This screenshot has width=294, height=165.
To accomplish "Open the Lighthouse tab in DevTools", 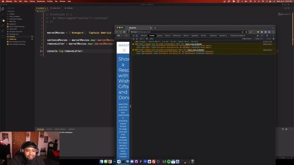I will pos(213,36).
